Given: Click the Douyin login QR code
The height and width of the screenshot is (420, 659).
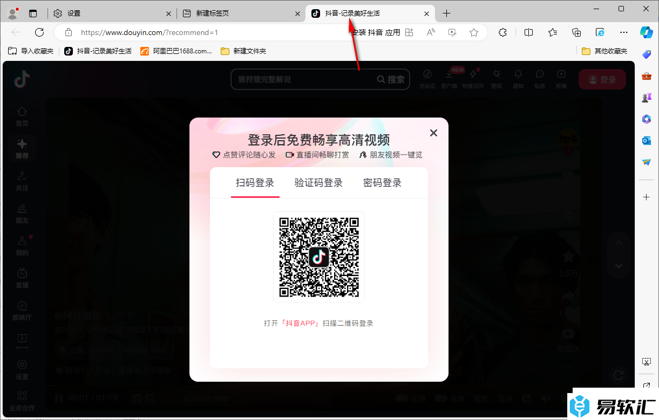Looking at the screenshot, I should point(319,257).
